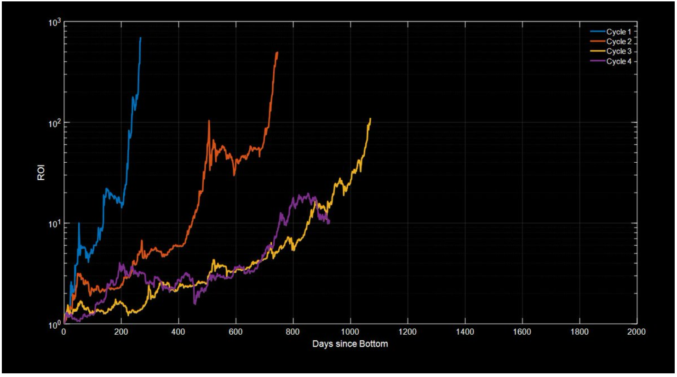Click the 800 tick on the x-axis
Viewport: 677px width, 377px height.
(293, 331)
